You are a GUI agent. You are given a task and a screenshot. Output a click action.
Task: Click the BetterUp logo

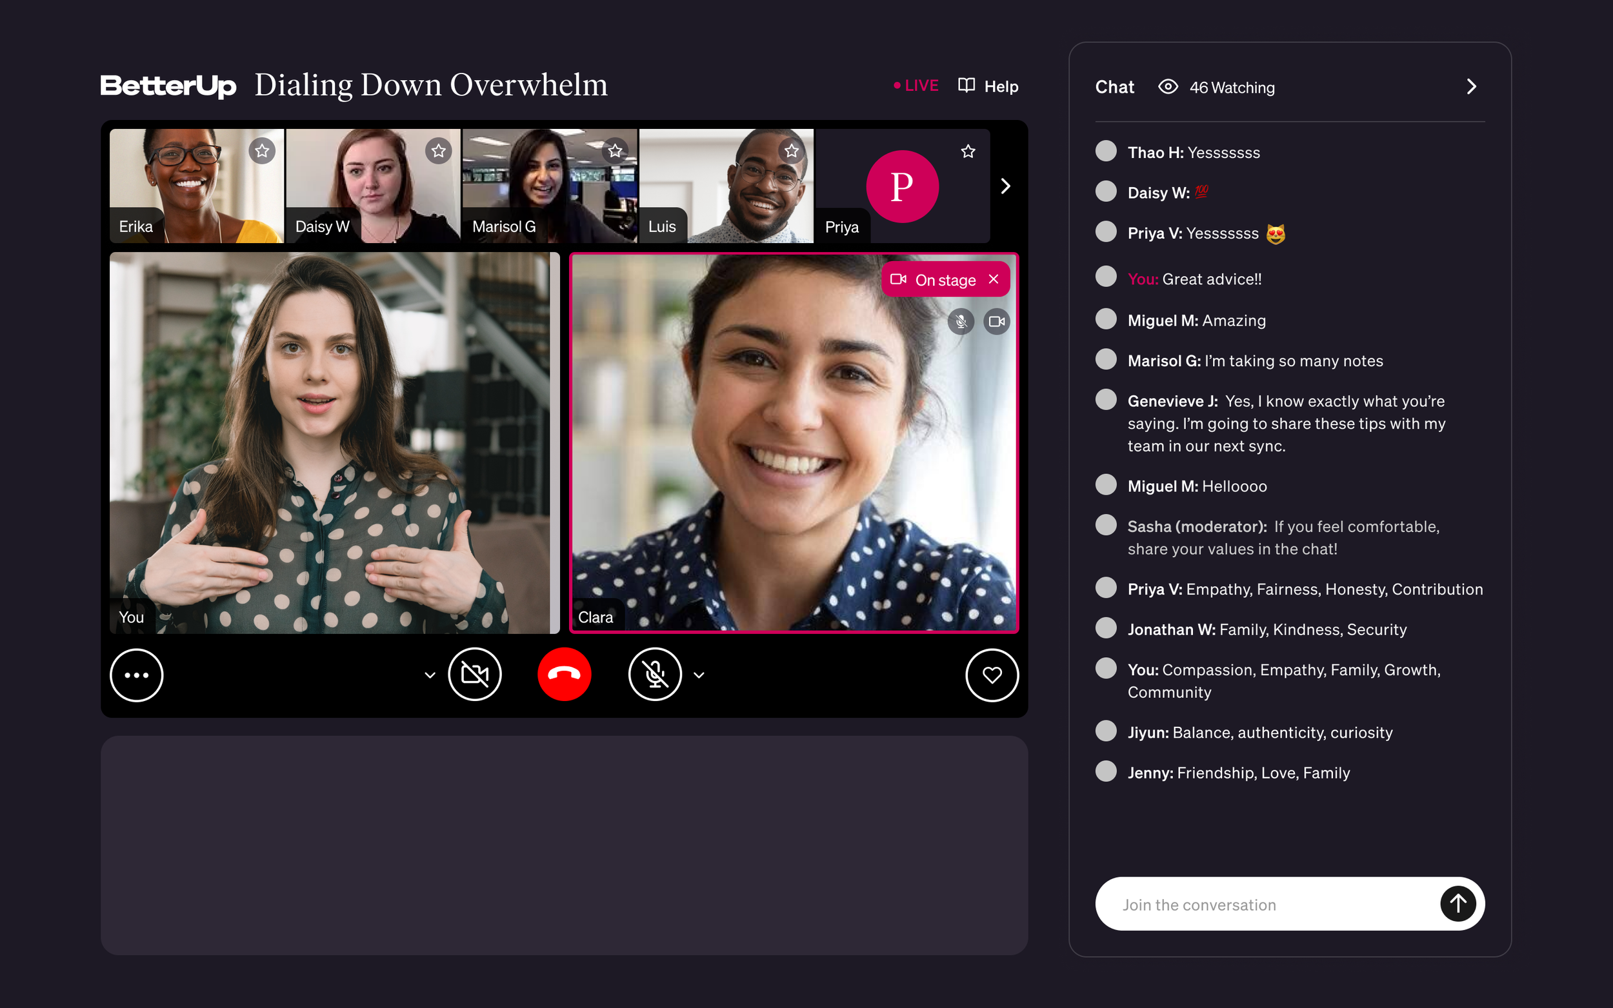pyautogui.click(x=168, y=86)
